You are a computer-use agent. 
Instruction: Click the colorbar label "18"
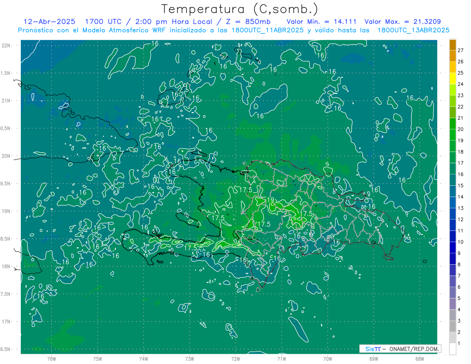[461, 152]
